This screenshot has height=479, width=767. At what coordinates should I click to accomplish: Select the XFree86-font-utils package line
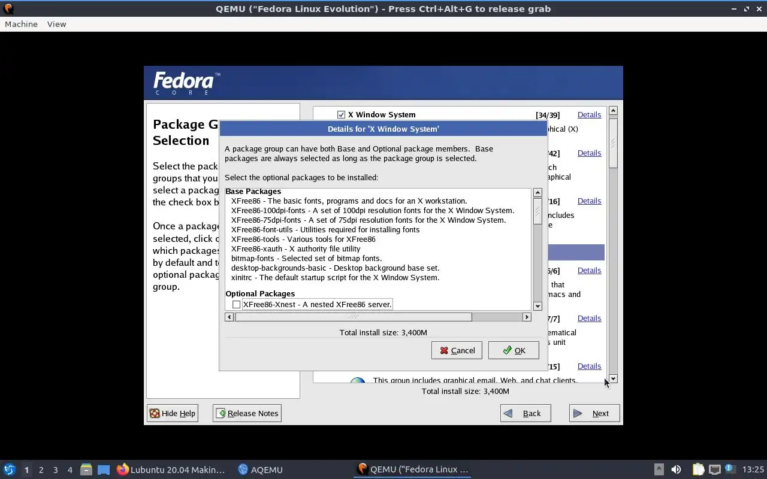(x=325, y=229)
